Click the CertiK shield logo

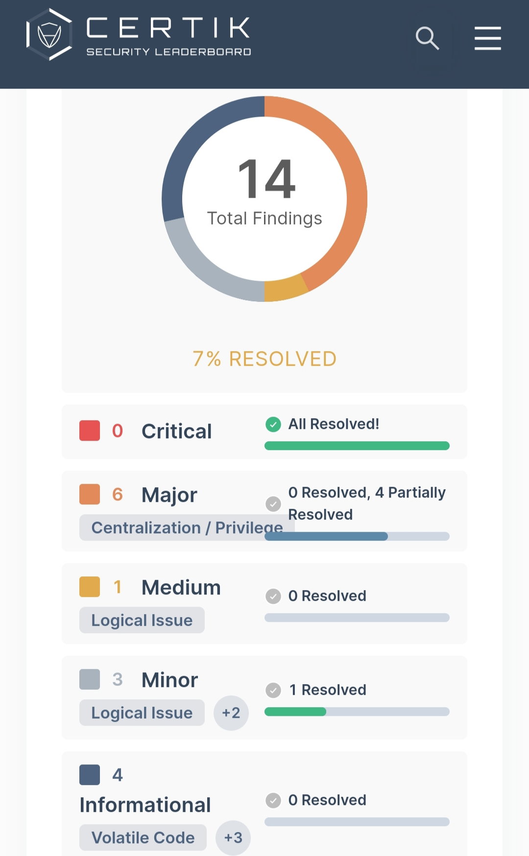click(49, 35)
